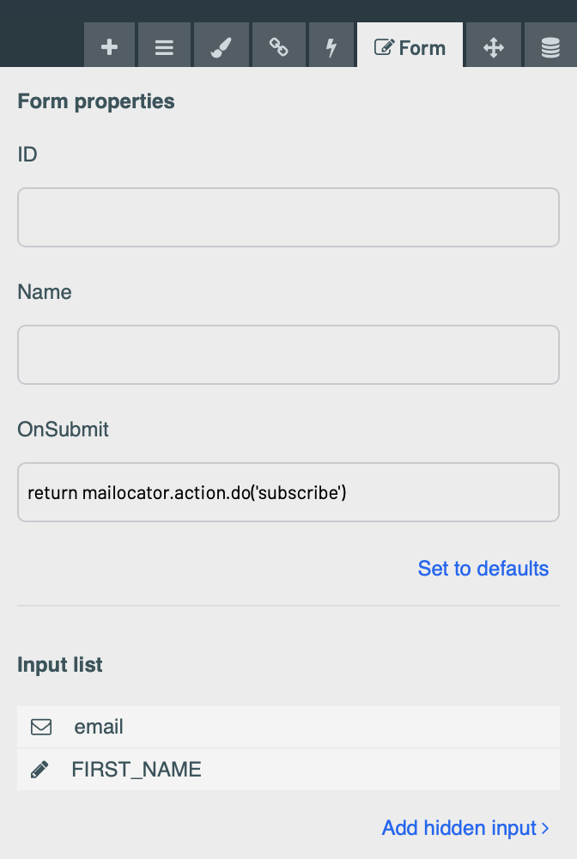Select the email input list item
Screen dimensions: 577x859
tap(288, 727)
